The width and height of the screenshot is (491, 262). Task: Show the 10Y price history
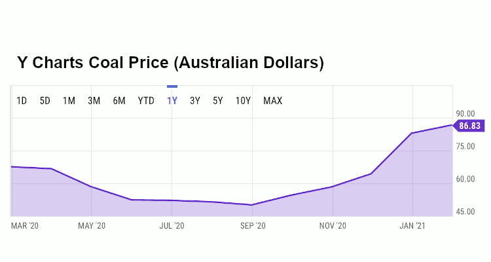tap(243, 101)
